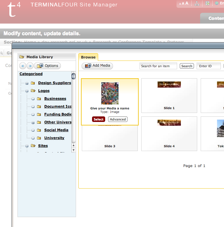The image size is (224, 227).
Task: Expand the Design Suppliers tree node
Action: coord(27,83)
